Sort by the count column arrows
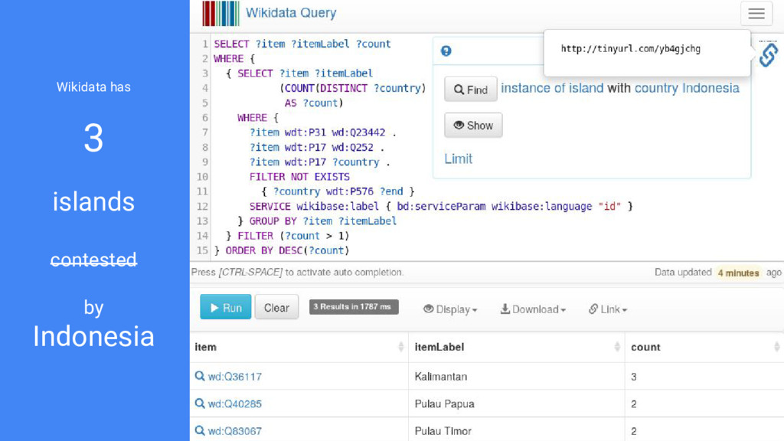This screenshot has height=441, width=784. [776, 347]
